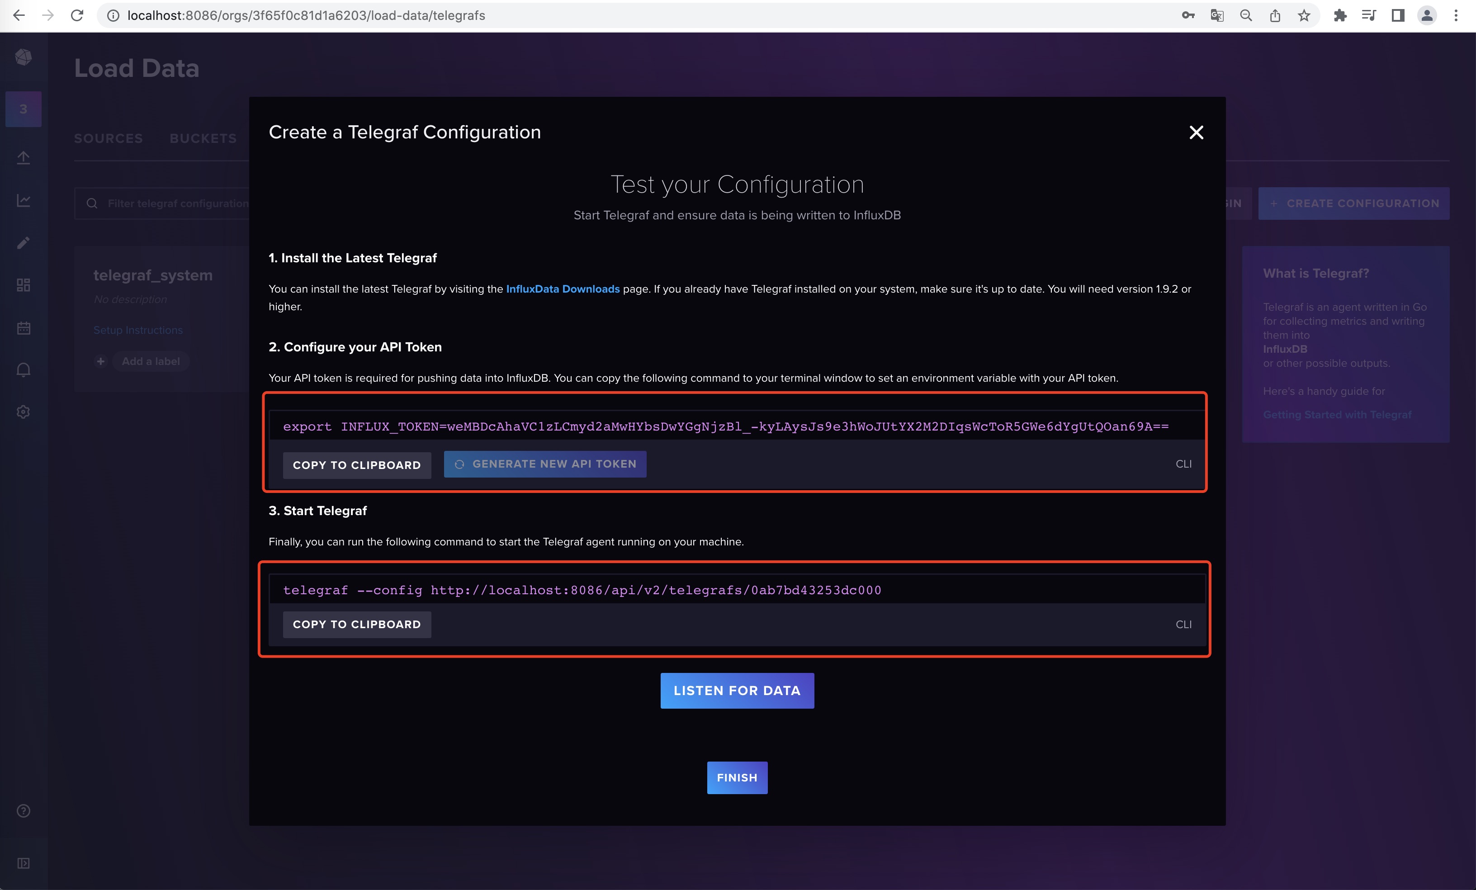Generate a new API token
1476x890 pixels.
544,464
